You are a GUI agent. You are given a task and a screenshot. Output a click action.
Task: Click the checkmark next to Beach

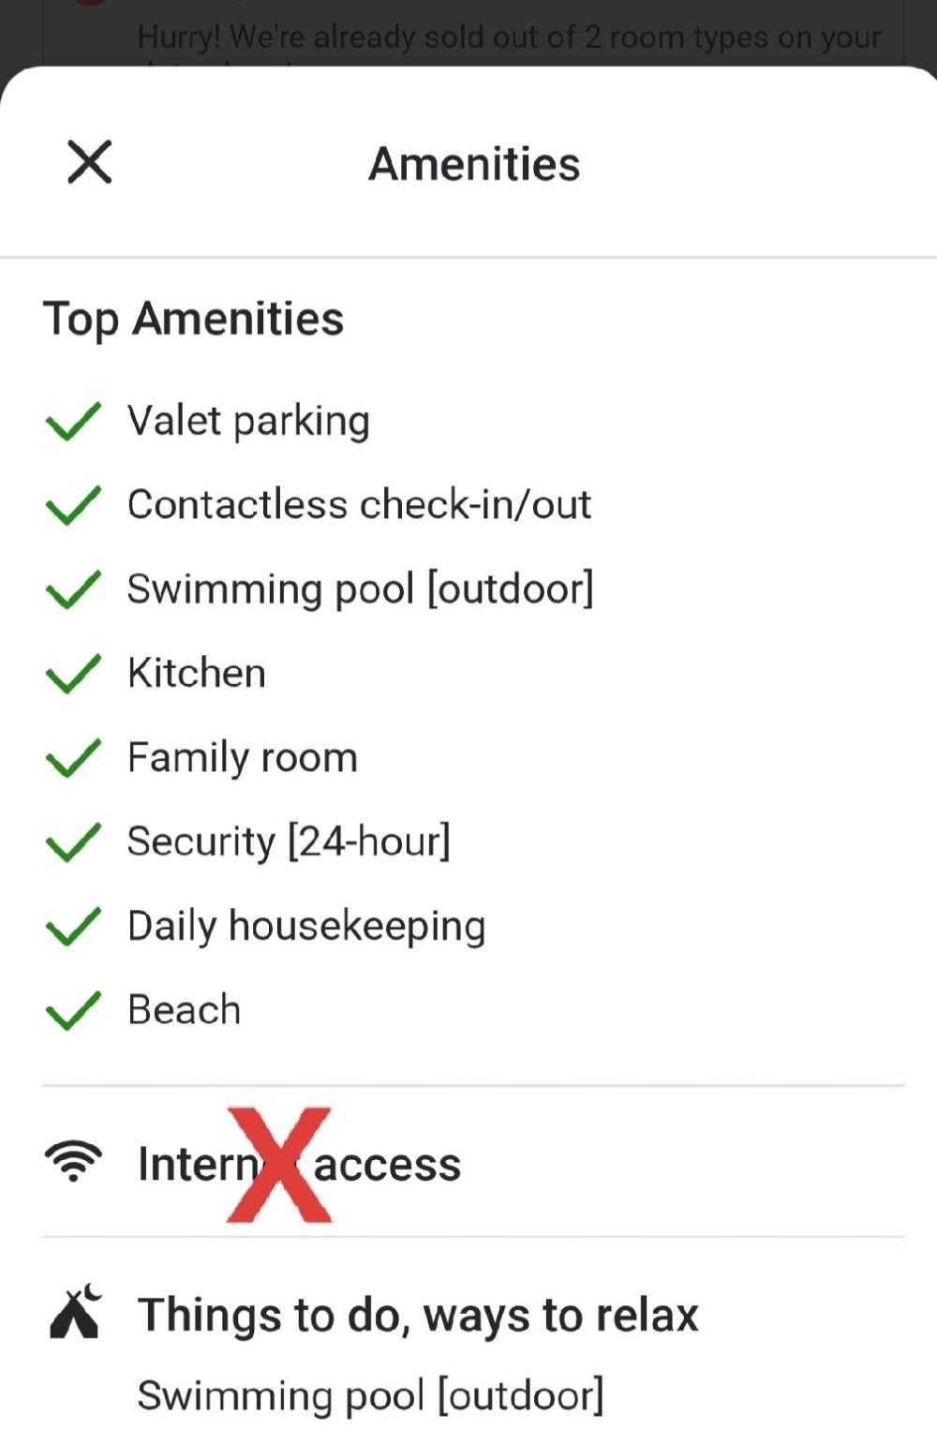[73, 1010]
